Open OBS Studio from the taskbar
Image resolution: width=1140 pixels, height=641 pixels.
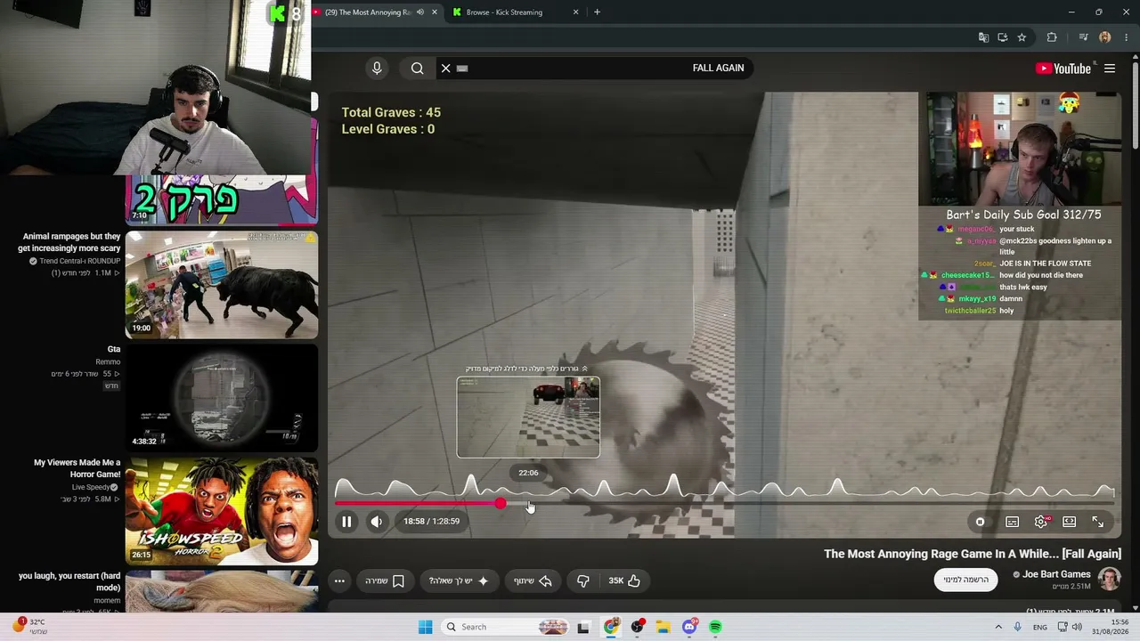coord(638,627)
